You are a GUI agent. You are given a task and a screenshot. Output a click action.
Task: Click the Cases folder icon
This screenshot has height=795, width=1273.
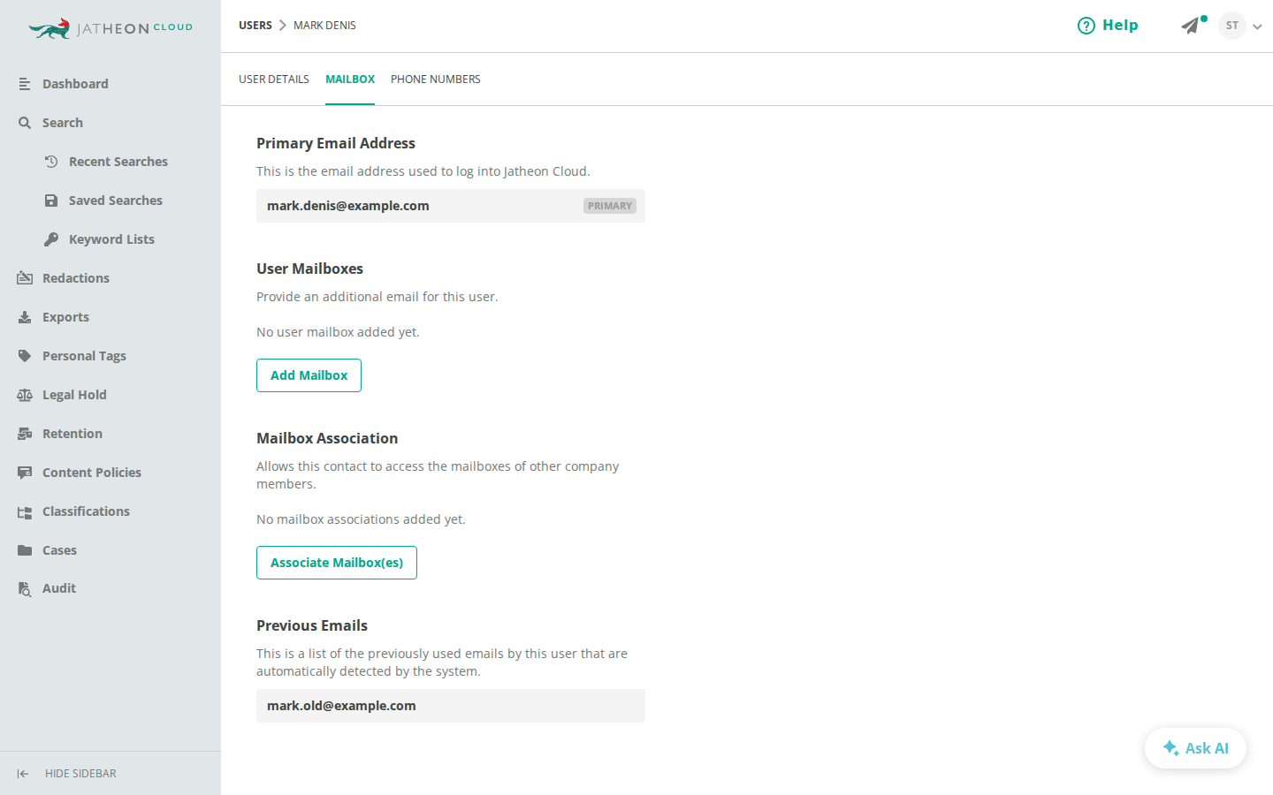[25, 550]
